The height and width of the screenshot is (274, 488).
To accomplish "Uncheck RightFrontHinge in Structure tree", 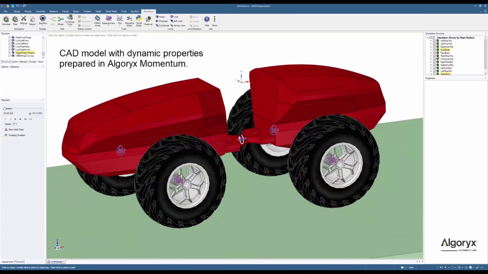I will coord(10,38).
